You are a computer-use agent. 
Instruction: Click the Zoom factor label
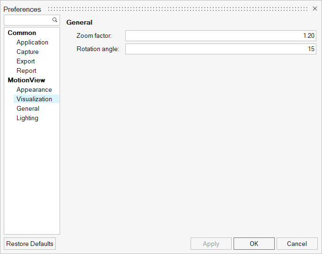pos(94,36)
